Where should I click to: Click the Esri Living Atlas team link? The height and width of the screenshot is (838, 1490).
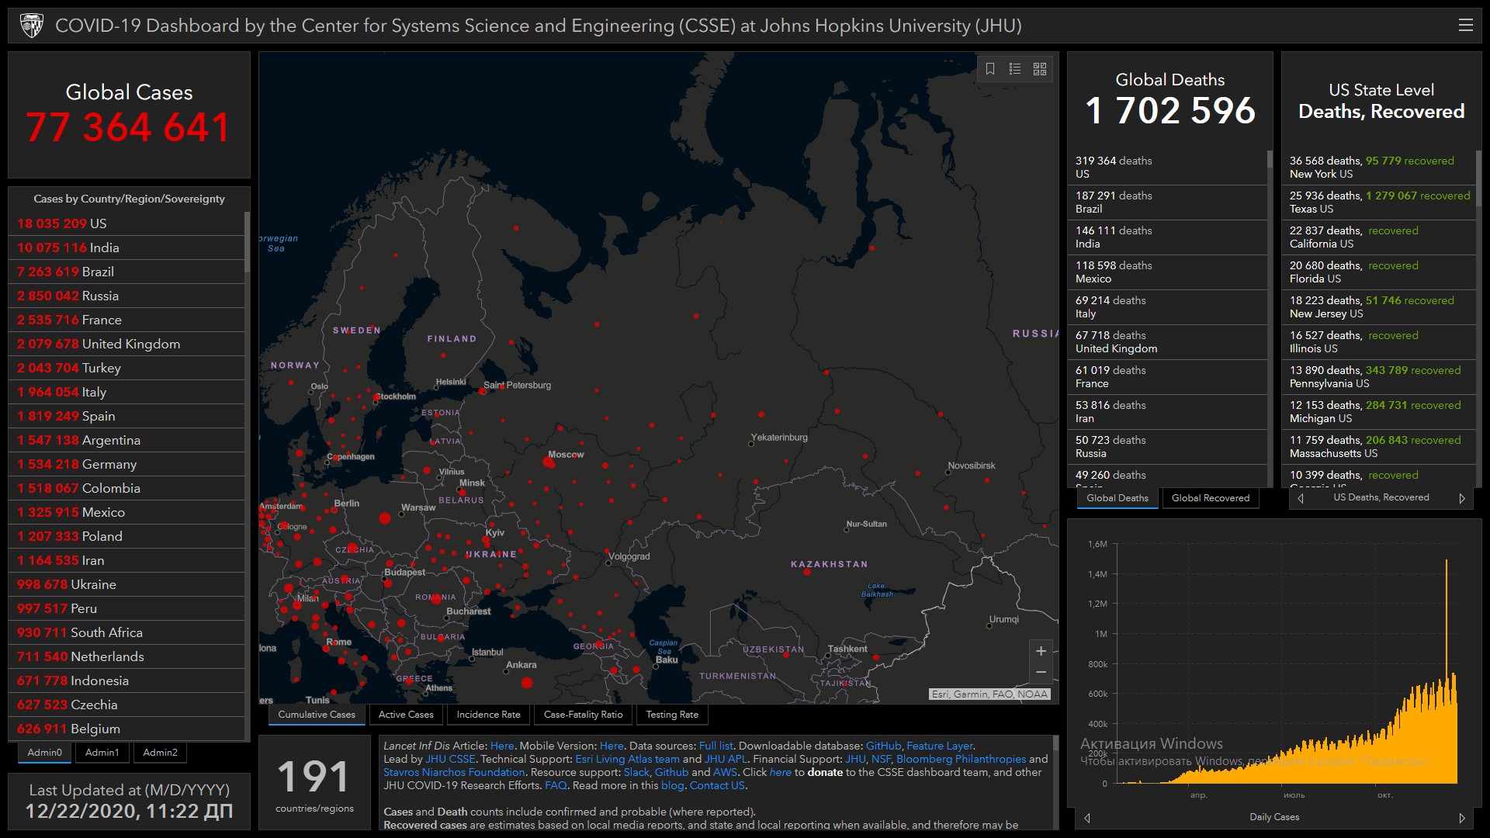[x=627, y=759]
